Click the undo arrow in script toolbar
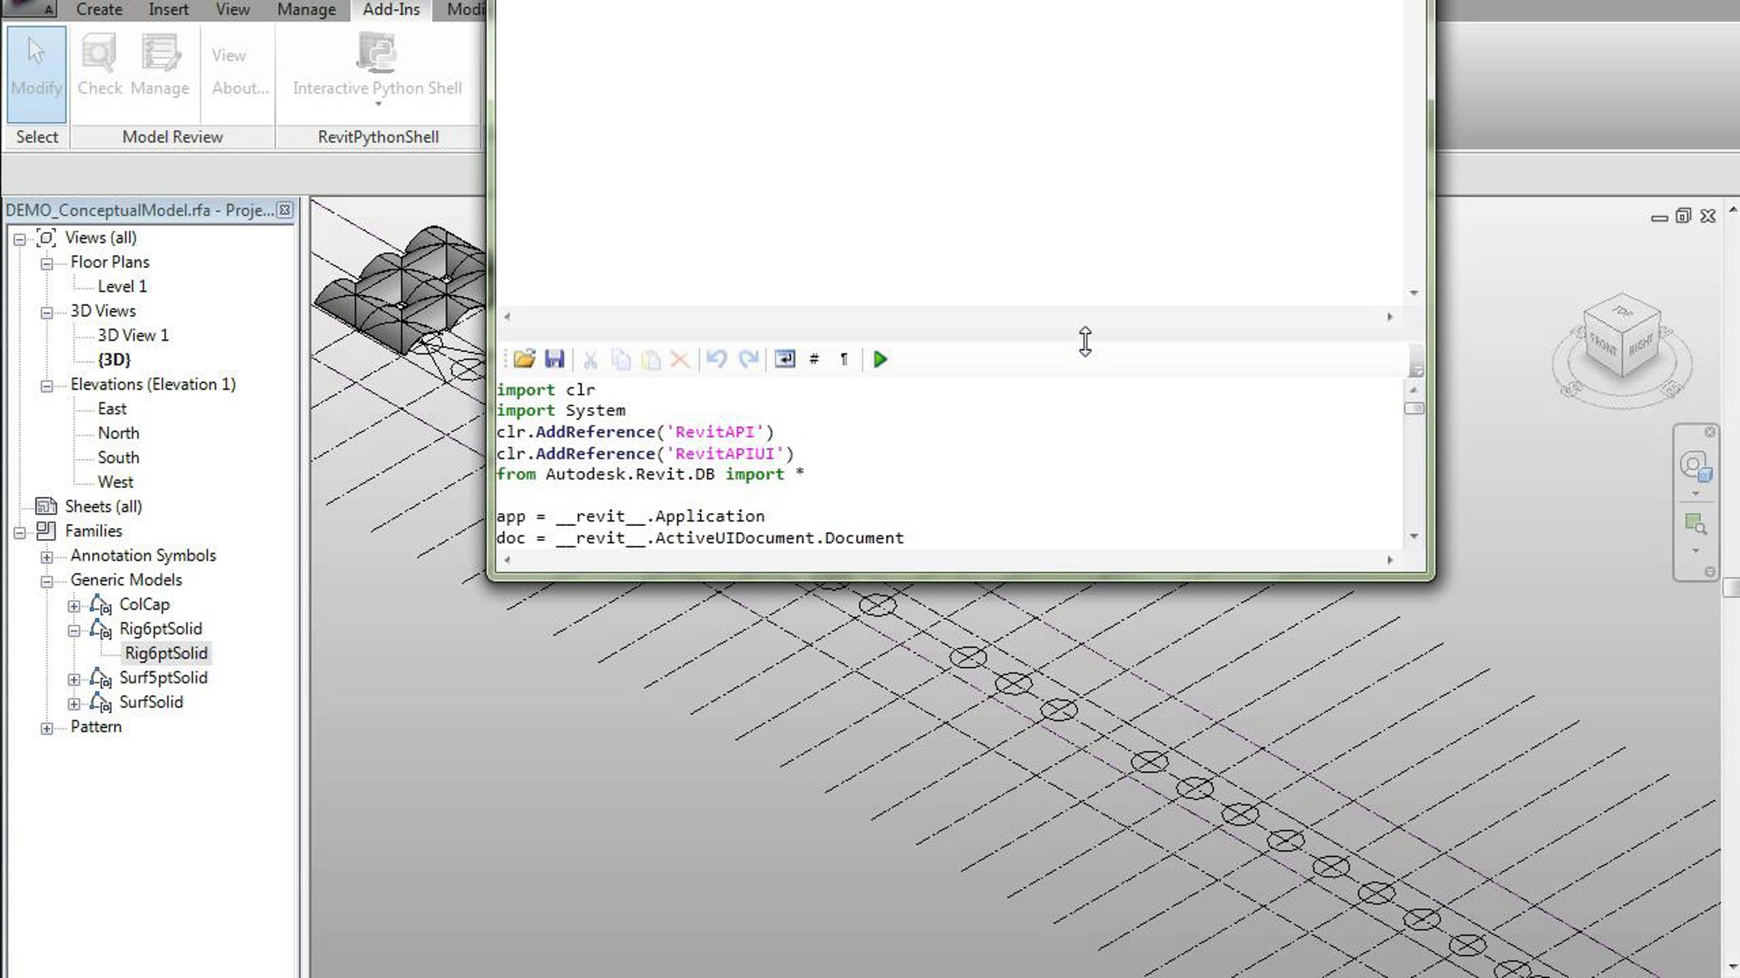This screenshot has height=978, width=1740. 716,359
